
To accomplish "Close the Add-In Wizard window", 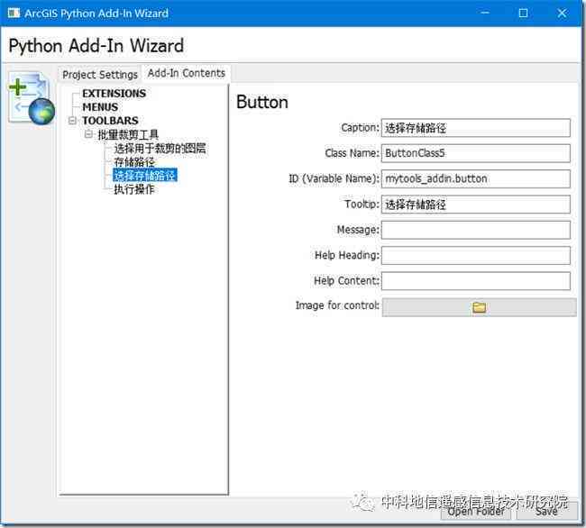I will pos(562,14).
